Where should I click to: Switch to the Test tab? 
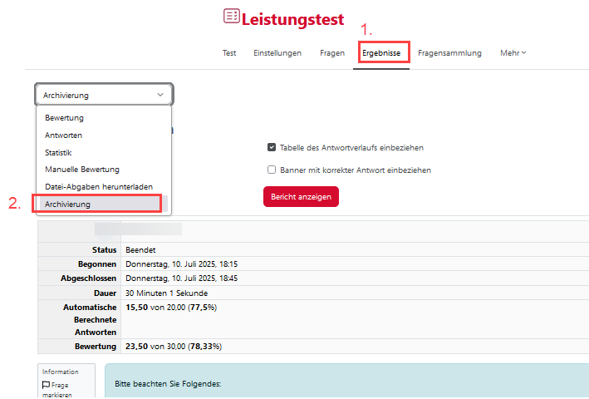[x=229, y=53]
